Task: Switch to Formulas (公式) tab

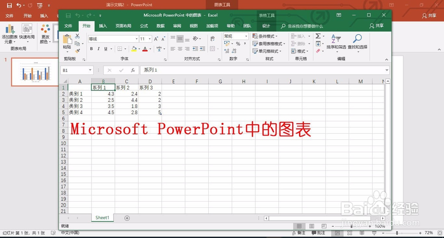Action: coord(144,26)
